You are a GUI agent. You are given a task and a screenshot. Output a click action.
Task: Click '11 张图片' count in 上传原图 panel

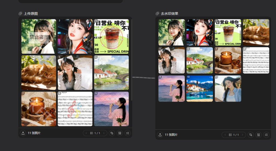click(34, 133)
